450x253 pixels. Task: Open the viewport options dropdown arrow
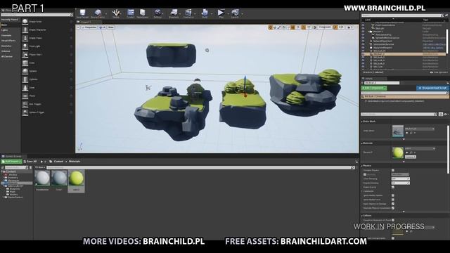pyautogui.click(x=78, y=27)
